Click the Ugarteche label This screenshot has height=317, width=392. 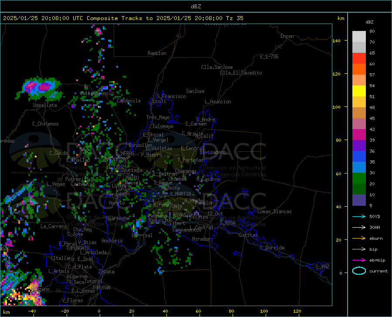[x=118, y=218]
